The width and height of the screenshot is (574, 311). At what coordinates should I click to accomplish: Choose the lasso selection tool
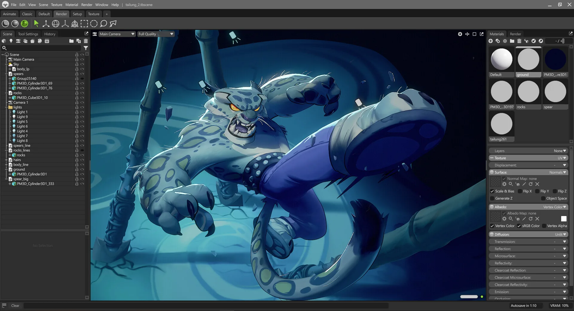pos(103,24)
